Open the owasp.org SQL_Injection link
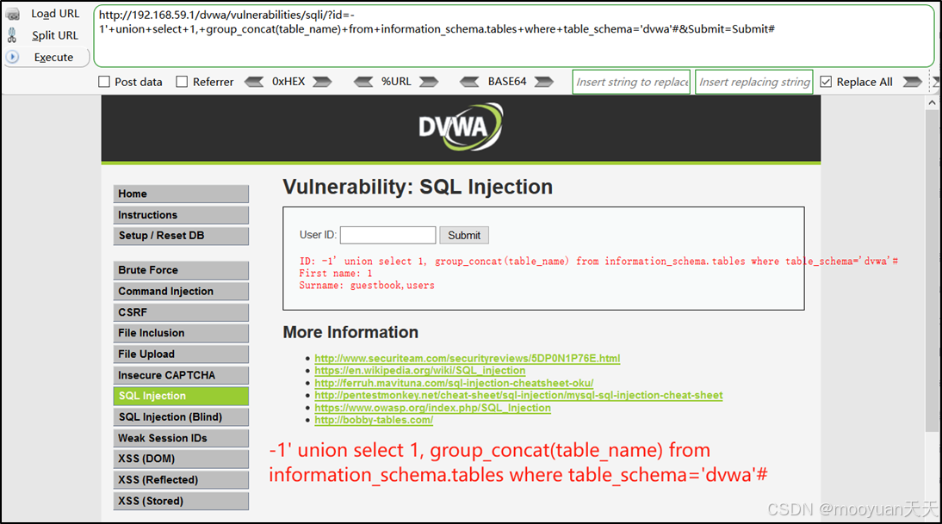942x524 pixels. (x=432, y=408)
